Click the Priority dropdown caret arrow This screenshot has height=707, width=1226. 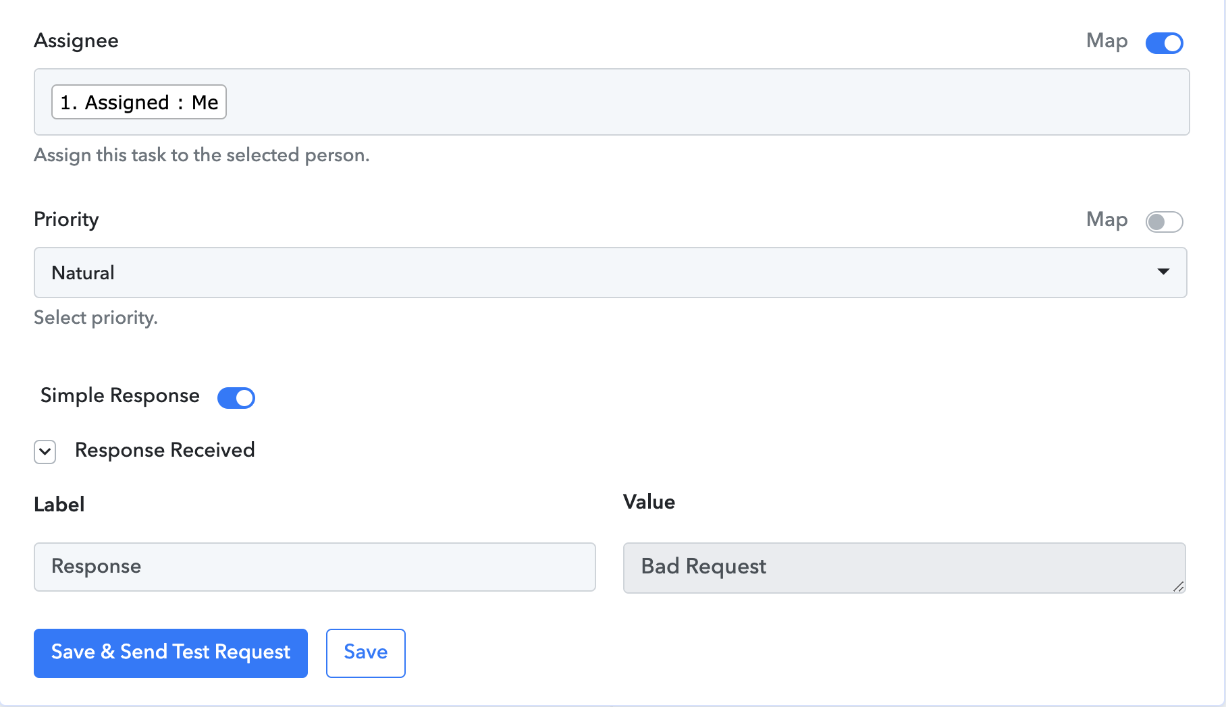coord(1163,272)
